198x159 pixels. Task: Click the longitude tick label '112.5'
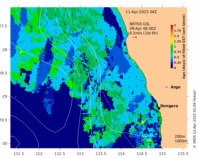click(60, 154)
